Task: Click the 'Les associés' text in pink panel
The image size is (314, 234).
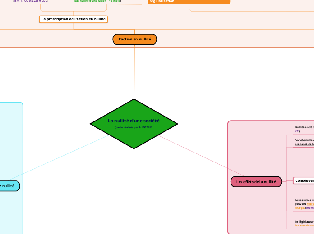Action: coord(304,204)
